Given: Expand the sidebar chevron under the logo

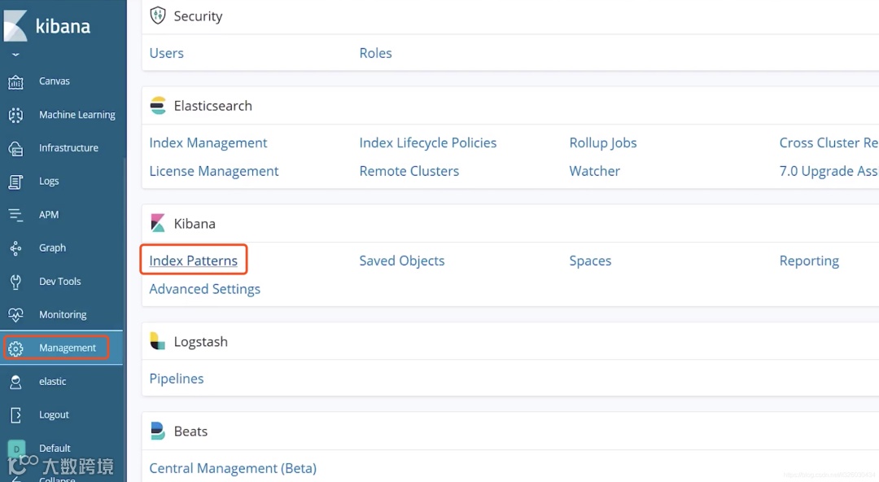Looking at the screenshot, I should (15, 55).
